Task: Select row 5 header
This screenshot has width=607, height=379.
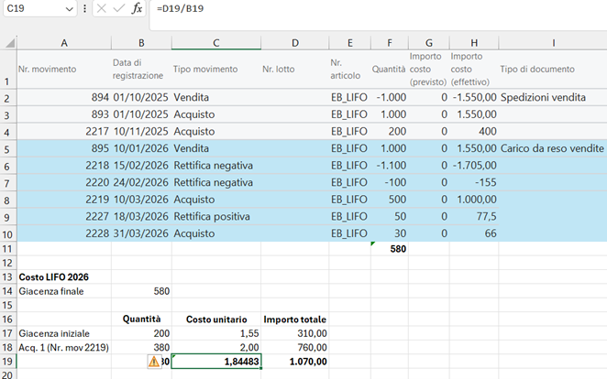Action: pyautogui.click(x=8, y=148)
